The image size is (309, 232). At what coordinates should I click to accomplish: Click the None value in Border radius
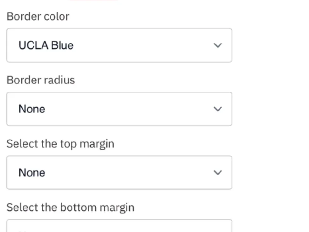click(32, 109)
